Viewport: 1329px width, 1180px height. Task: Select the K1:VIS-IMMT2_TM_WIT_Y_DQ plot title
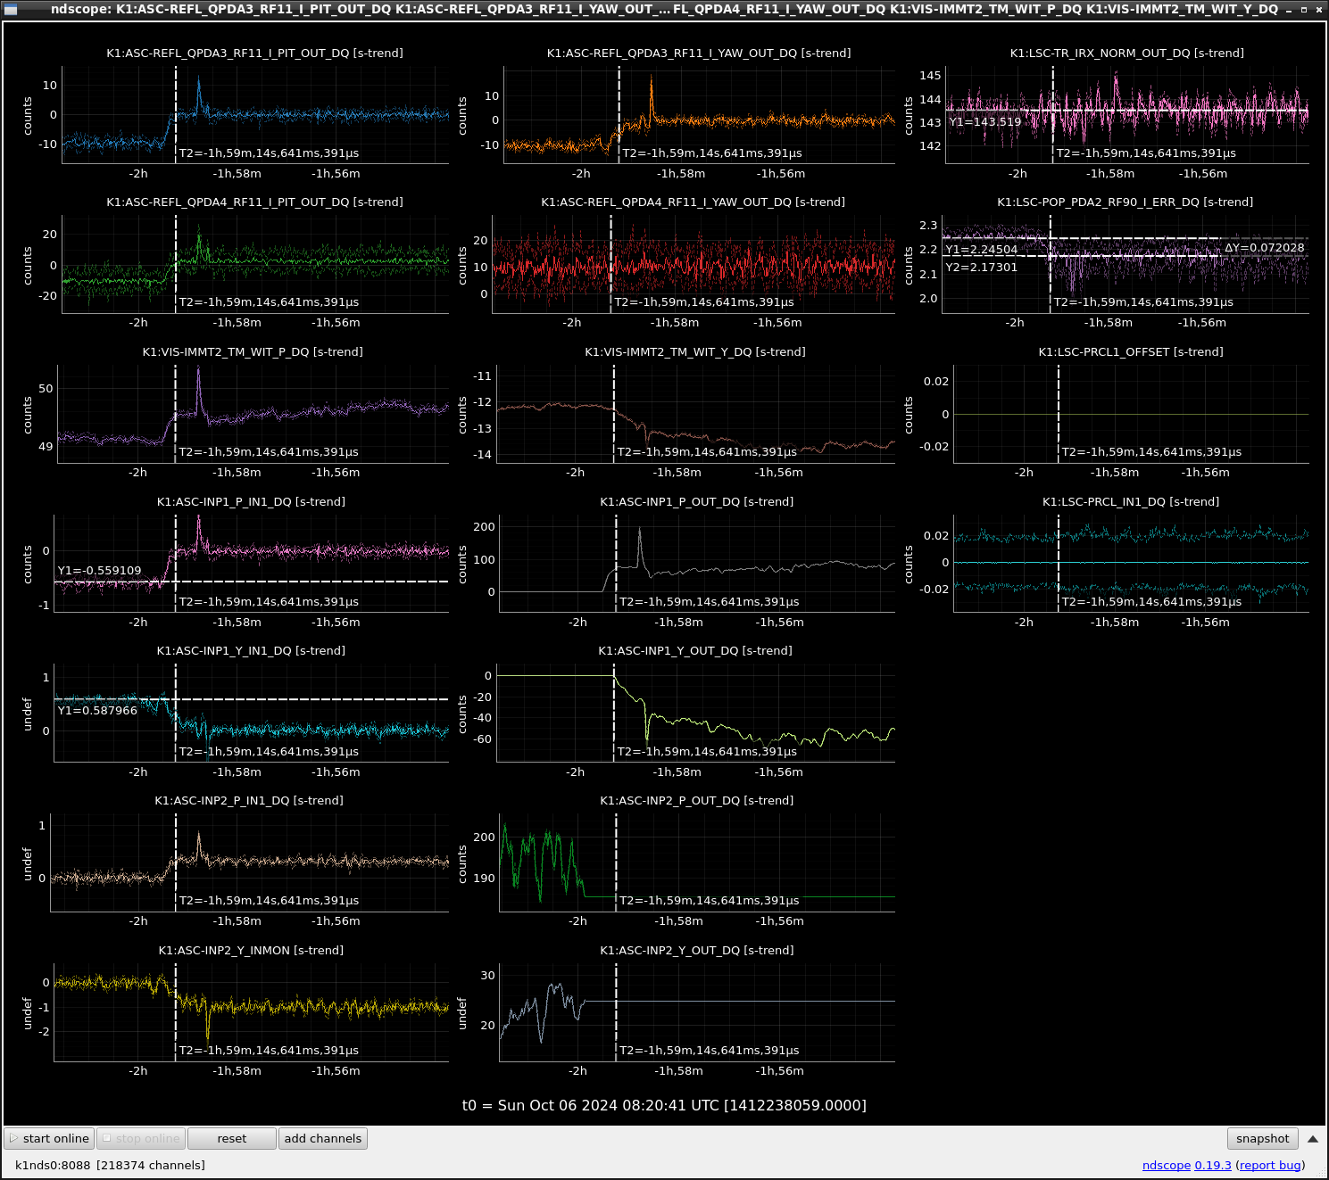pyautogui.click(x=694, y=352)
